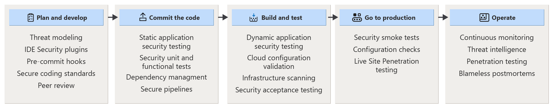Click Security smoke tests item
The width and height of the screenshot is (553, 108).
(386, 38)
